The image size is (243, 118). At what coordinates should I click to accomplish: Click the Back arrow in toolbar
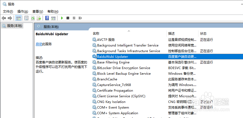[4, 18]
